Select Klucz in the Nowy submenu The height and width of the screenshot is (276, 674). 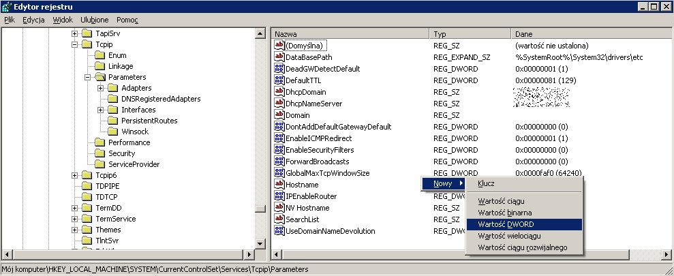(x=486, y=183)
